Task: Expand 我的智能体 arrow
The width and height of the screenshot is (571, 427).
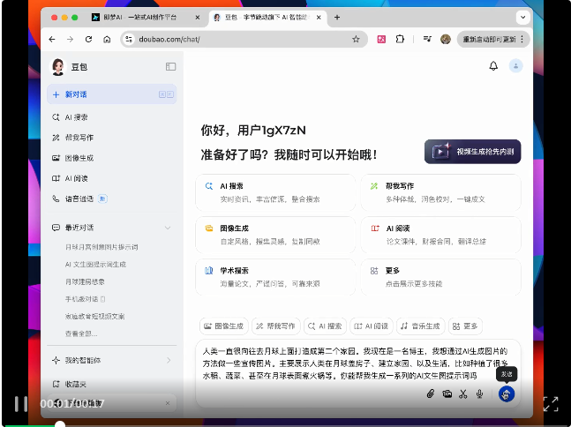Action: click(169, 360)
